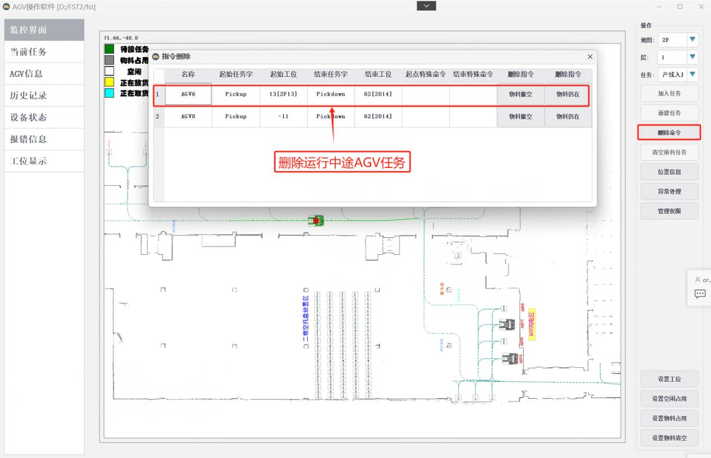This screenshot has height=458, width=711.
Task: Select the AGV6 name cell in the table
Action: [188, 94]
